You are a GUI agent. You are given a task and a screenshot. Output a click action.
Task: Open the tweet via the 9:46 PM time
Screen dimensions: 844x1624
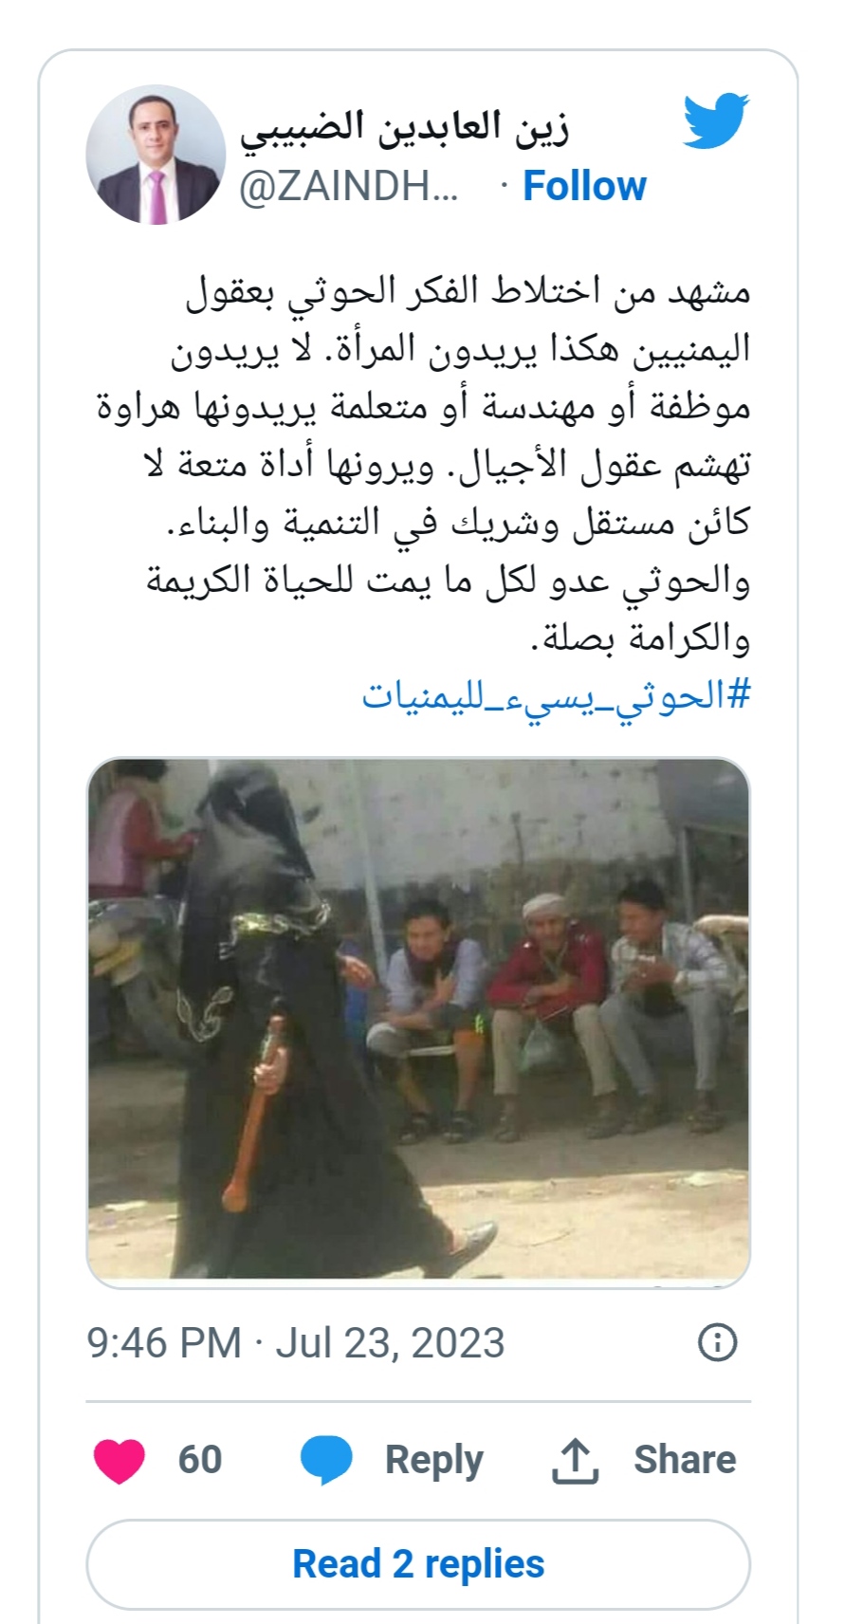click(164, 1343)
